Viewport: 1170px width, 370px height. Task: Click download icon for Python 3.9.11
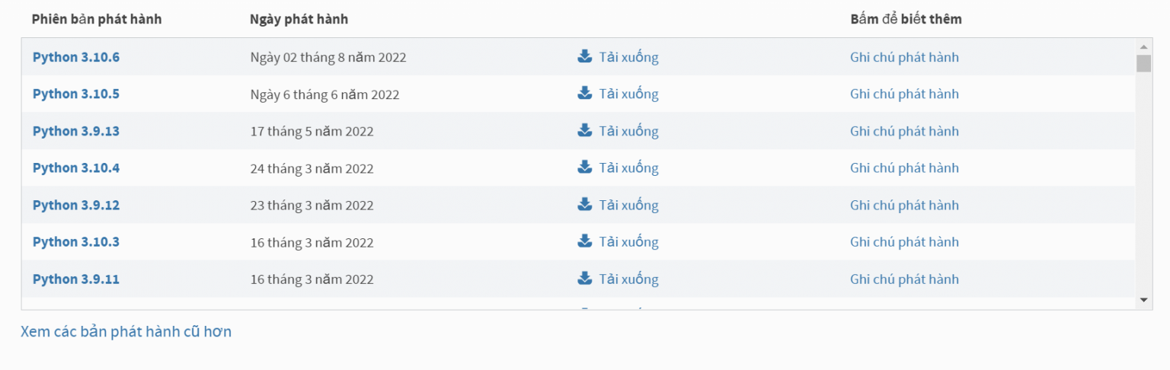pyautogui.click(x=584, y=278)
